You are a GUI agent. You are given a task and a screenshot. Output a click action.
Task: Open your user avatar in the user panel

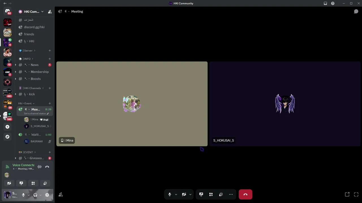pyautogui.click(x=7, y=195)
